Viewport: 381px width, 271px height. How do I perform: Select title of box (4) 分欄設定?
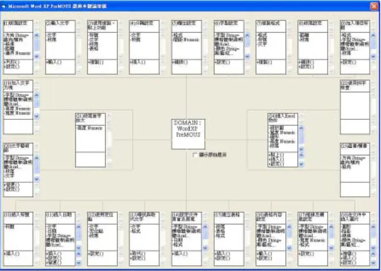[142, 23]
